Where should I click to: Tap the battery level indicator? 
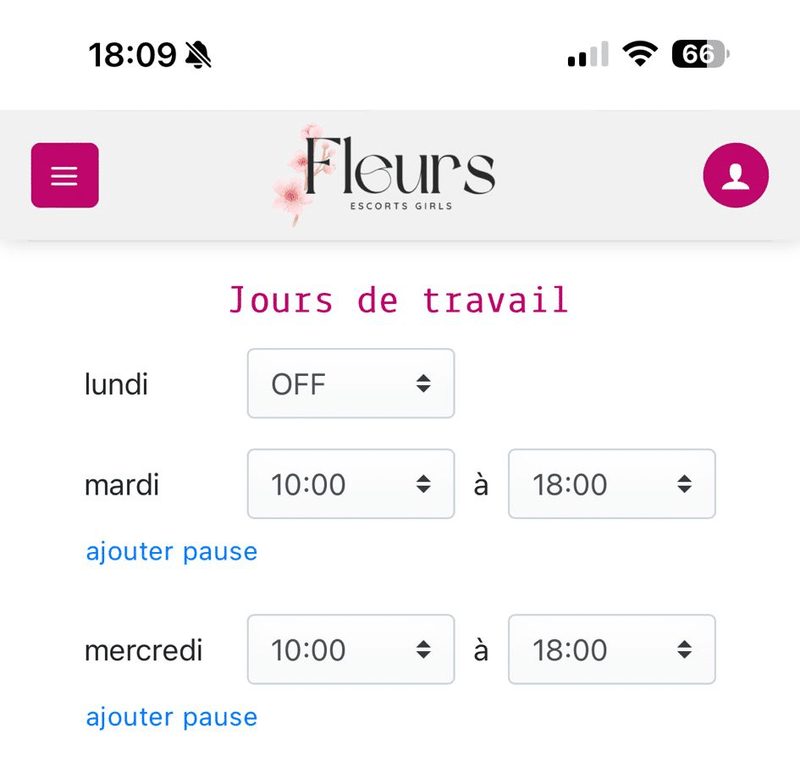pyautogui.click(x=699, y=55)
